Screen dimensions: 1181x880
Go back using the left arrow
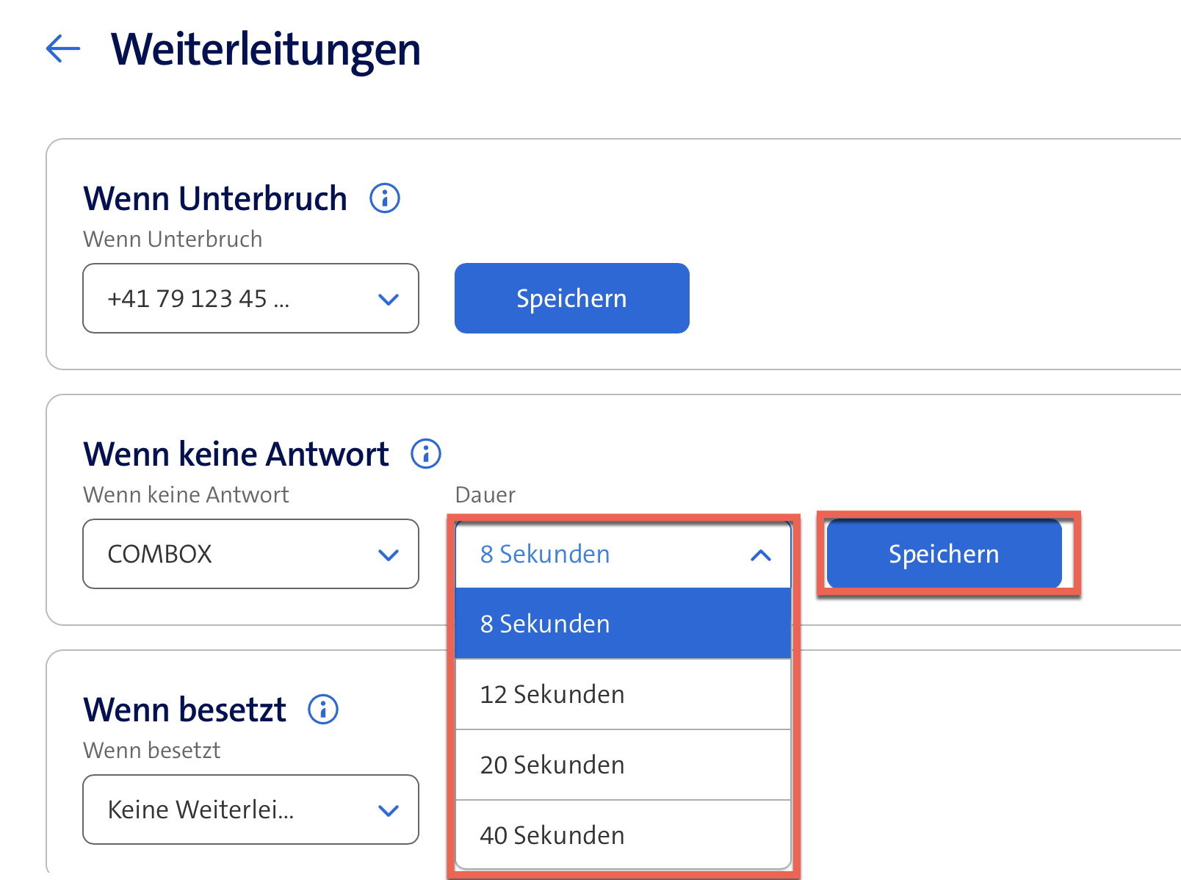click(63, 49)
